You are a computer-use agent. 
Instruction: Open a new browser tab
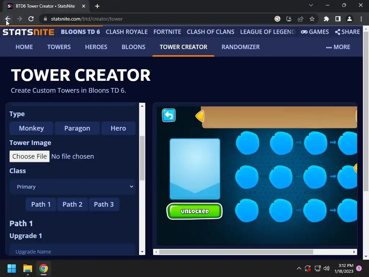(97, 6)
